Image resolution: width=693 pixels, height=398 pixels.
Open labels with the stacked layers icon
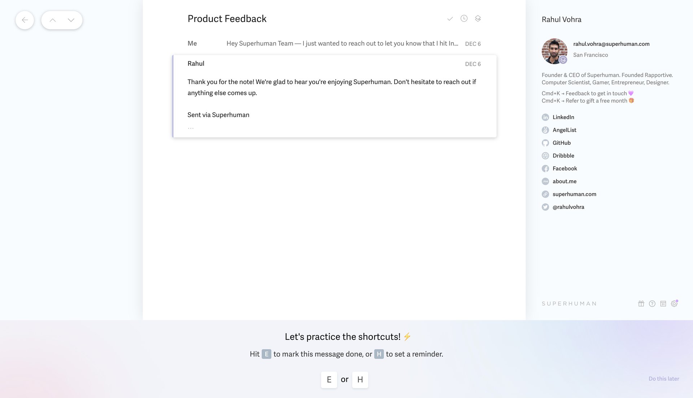(478, 18)
